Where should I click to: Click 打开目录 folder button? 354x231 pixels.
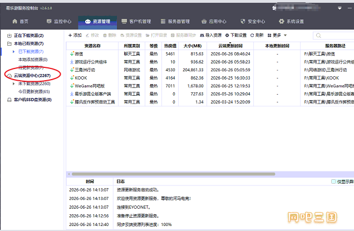[156, 35]
